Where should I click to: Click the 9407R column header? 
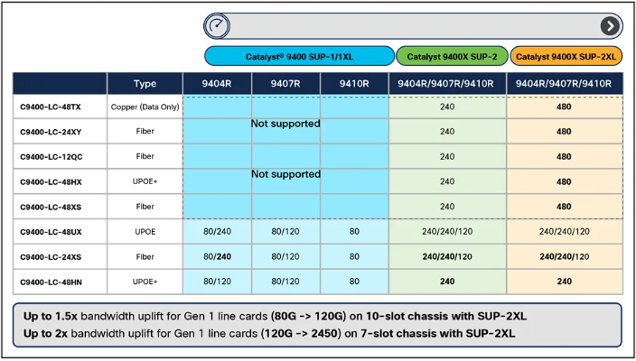tap(285, 84)
